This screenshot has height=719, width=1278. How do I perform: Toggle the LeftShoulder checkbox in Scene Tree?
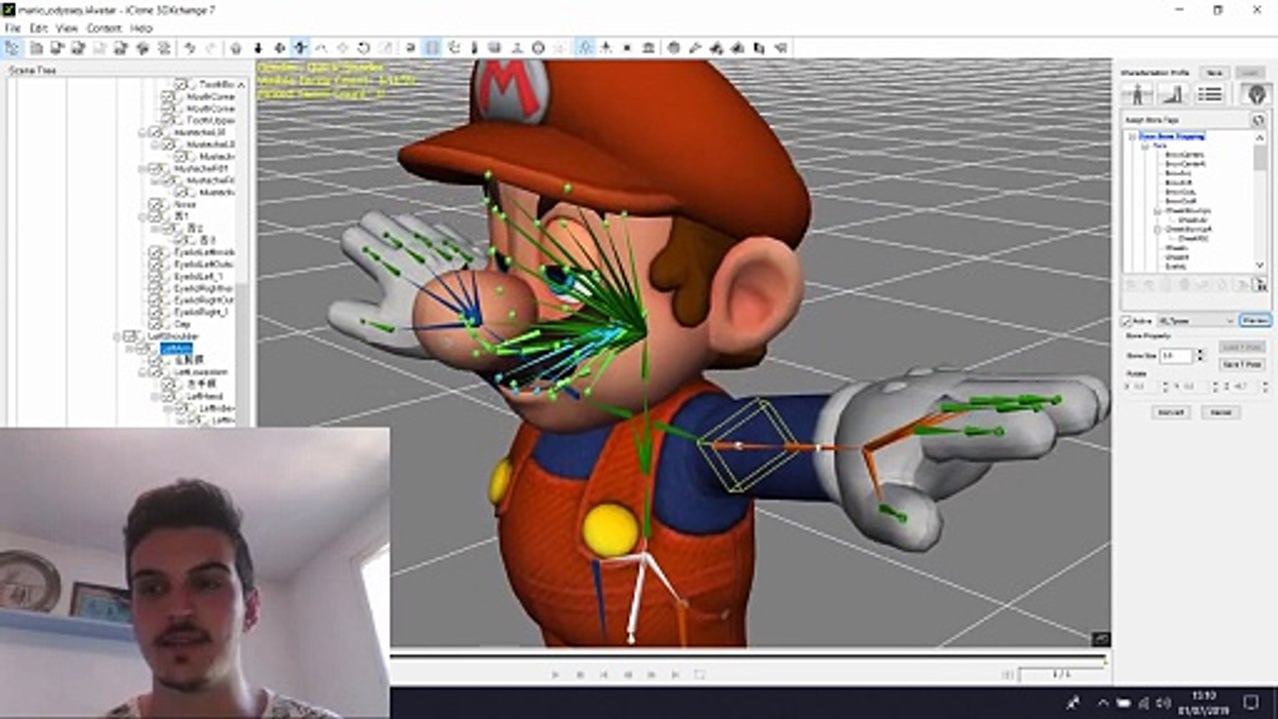pyautogui.click(x=131, y=337)
